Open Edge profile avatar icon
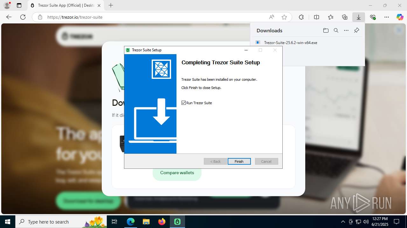407x228 pixels. point(7,5)
